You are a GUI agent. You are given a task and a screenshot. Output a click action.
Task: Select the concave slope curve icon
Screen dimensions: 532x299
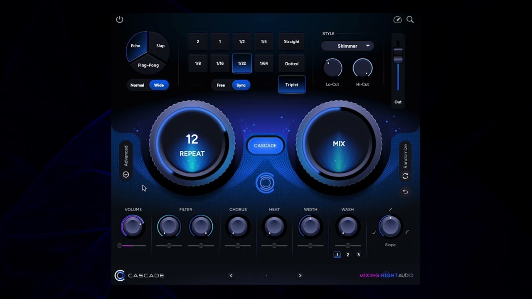(x=373, y=232)
